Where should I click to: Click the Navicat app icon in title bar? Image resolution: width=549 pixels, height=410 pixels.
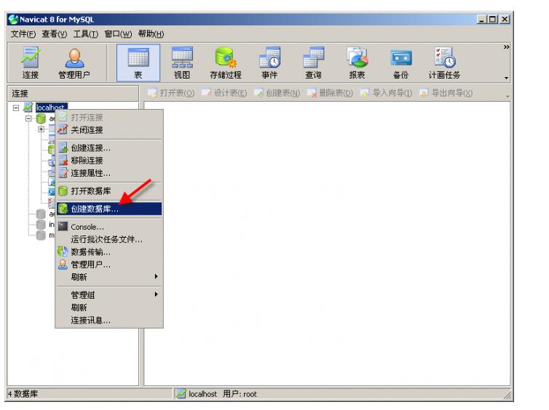click(x=13, y=19)
